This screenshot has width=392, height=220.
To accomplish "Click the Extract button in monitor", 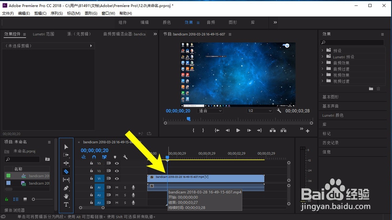I will [x=283, y=130].
